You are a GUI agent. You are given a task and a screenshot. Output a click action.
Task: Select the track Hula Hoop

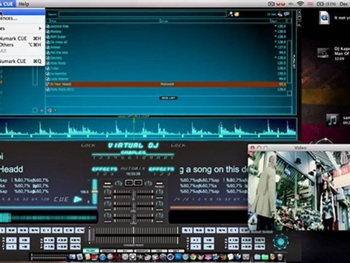coord(58,63)
